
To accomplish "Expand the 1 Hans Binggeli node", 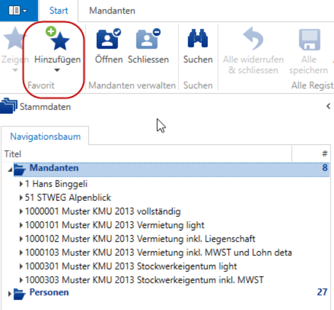I will click(21, 184).
